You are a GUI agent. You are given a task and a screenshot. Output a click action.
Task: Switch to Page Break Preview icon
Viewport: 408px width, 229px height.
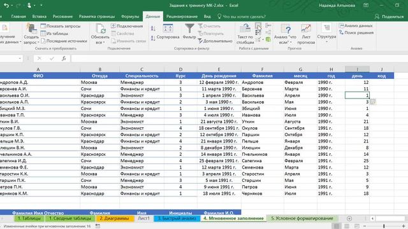pos(357,226)
